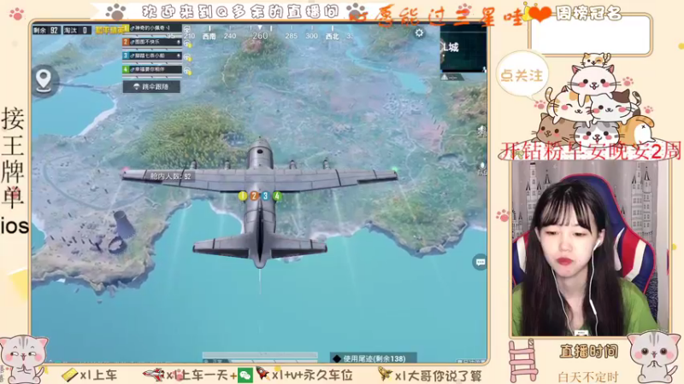Toggle voice icon beside teammate 4
The height and width of the screenshot is (384, 684).
(x=187, y=71)
